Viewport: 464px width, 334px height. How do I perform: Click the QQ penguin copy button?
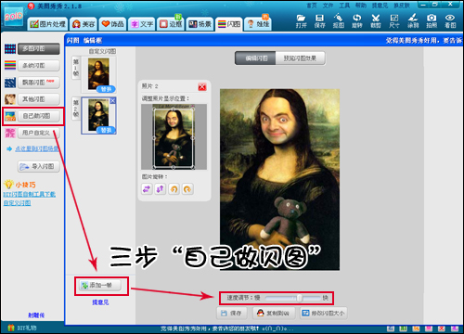[x=274, y=314]
